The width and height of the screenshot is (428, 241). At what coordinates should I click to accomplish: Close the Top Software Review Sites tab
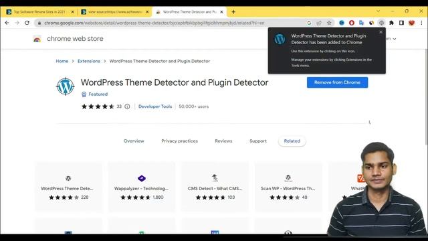(x=72, y=12)
